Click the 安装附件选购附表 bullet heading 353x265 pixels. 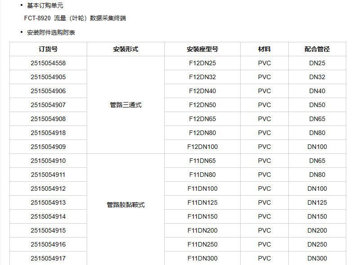point(51,32)
